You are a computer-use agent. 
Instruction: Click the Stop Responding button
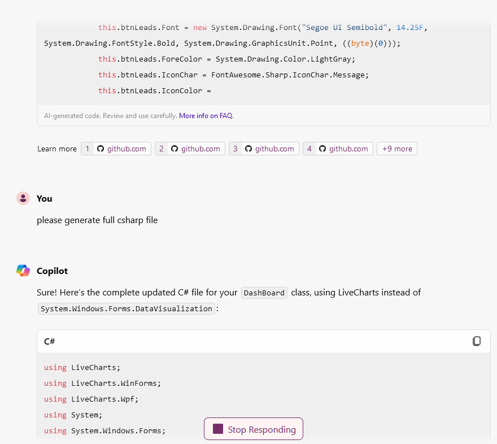[254, 429]
